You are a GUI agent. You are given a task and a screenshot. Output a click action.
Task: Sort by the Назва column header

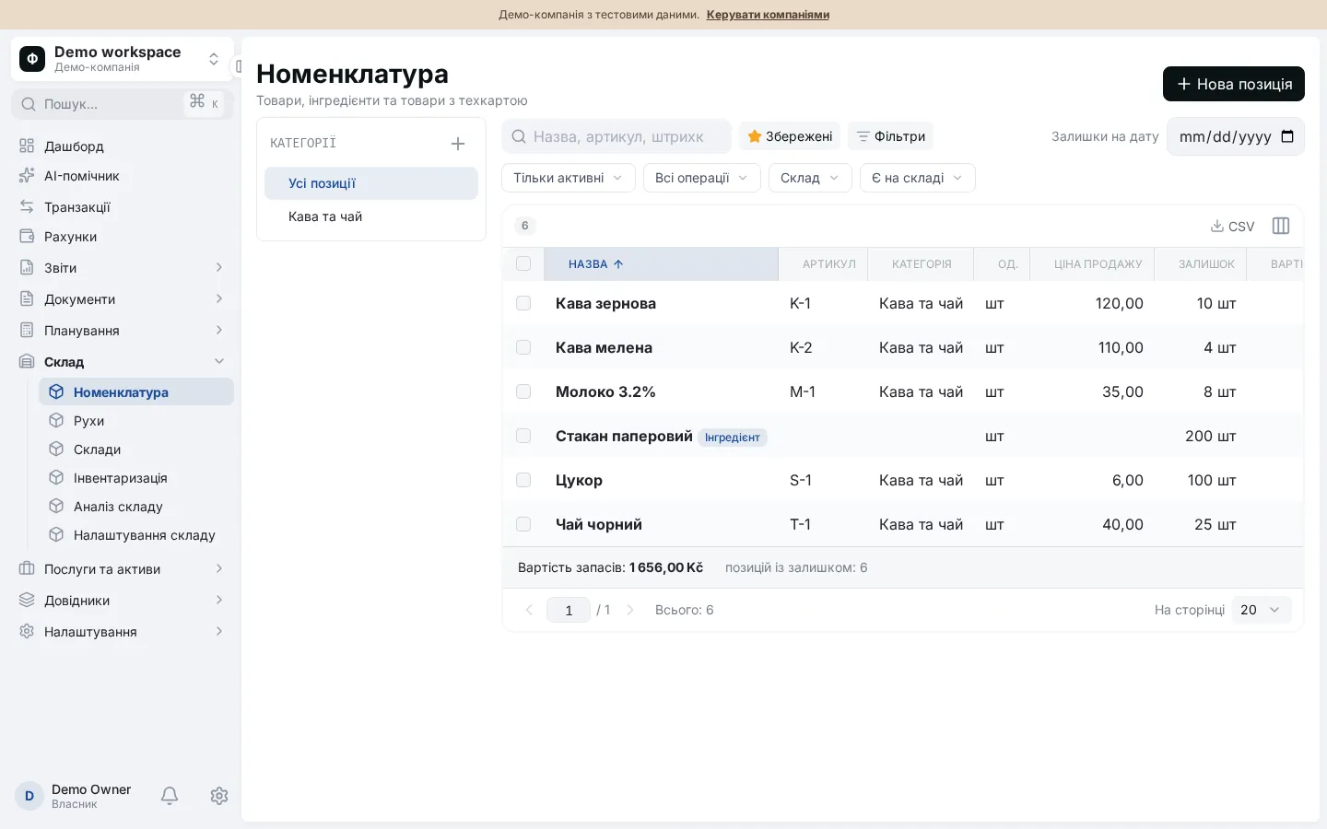pos(661,264)
